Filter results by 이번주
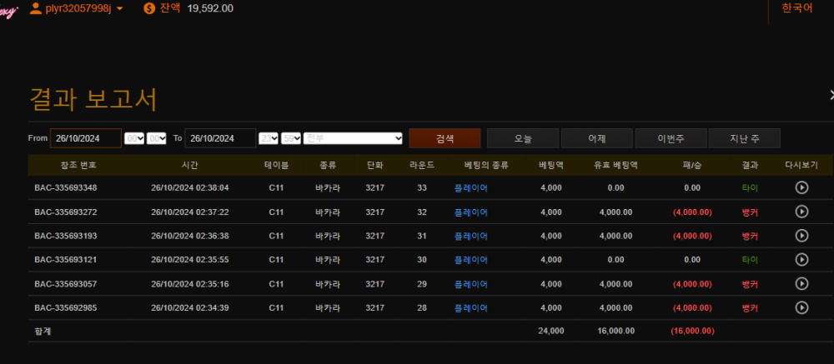This screenshot has height=364, width=834. tap(671, 138)
